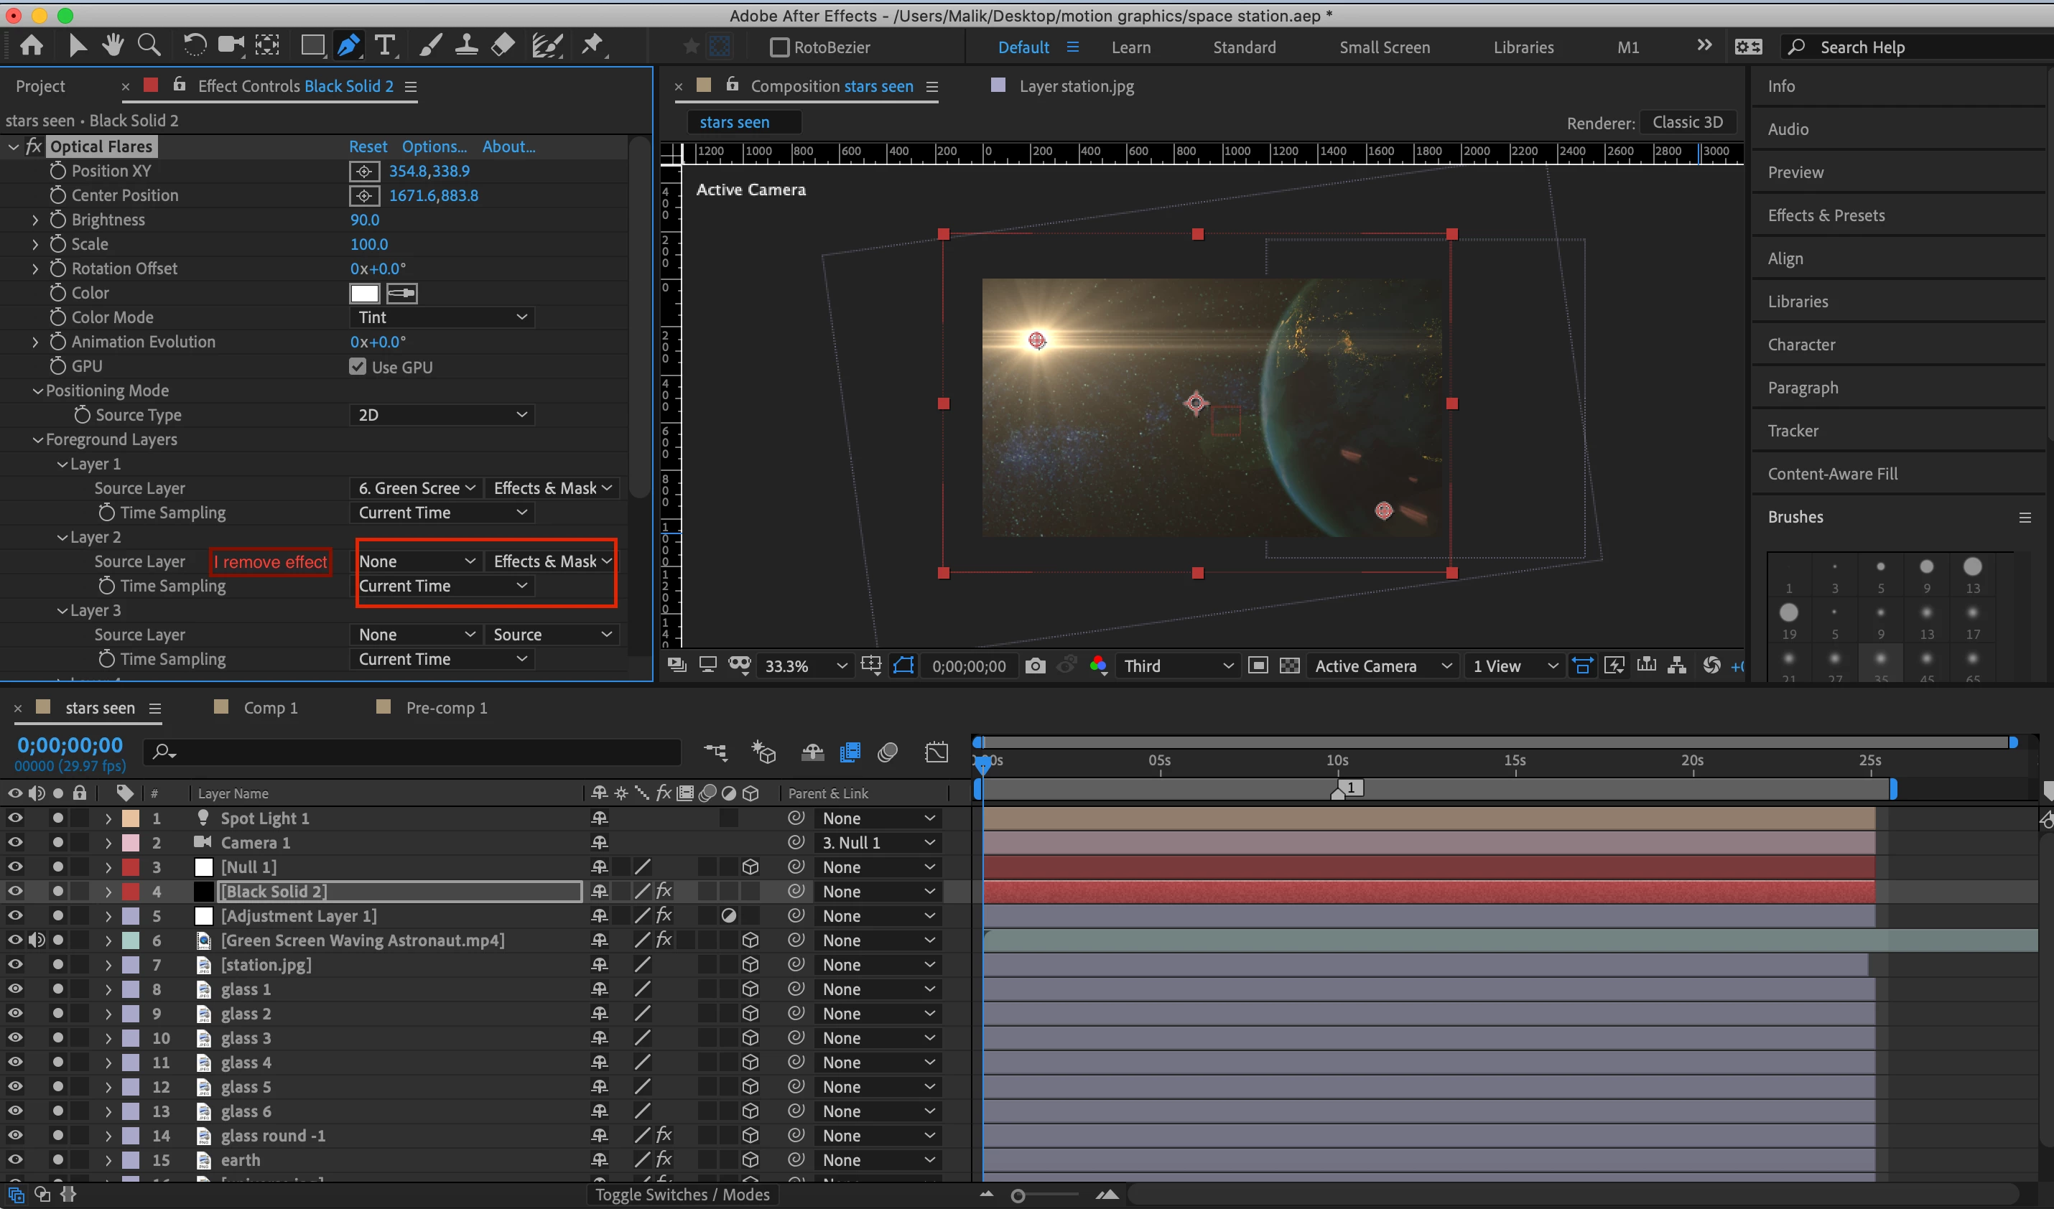Hide the earth layer
This screenshot has width=2054, height=1209.
pos(14,1159)
